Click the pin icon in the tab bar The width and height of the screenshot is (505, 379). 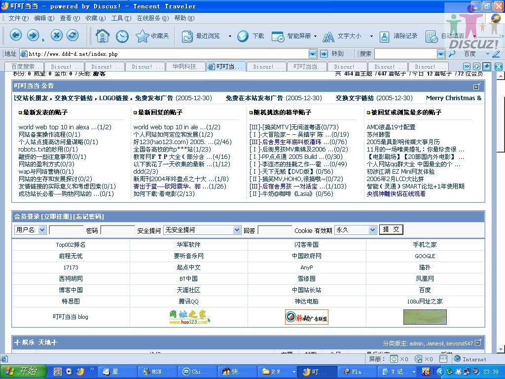(x=487, y=67)
